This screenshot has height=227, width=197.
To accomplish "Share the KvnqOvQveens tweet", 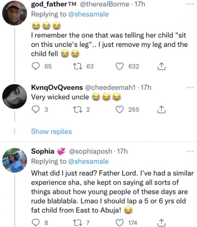I will [x=161, y=110].
